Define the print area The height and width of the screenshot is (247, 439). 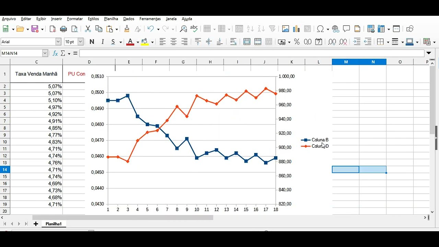click(371, 29)
